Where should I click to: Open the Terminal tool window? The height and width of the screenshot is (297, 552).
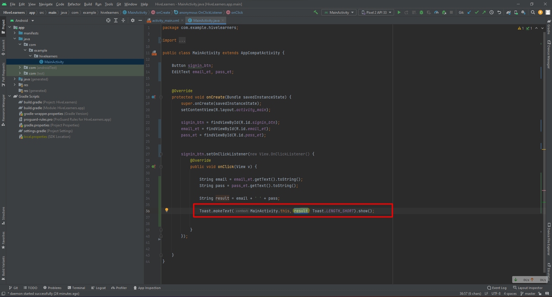coord(76,288)
